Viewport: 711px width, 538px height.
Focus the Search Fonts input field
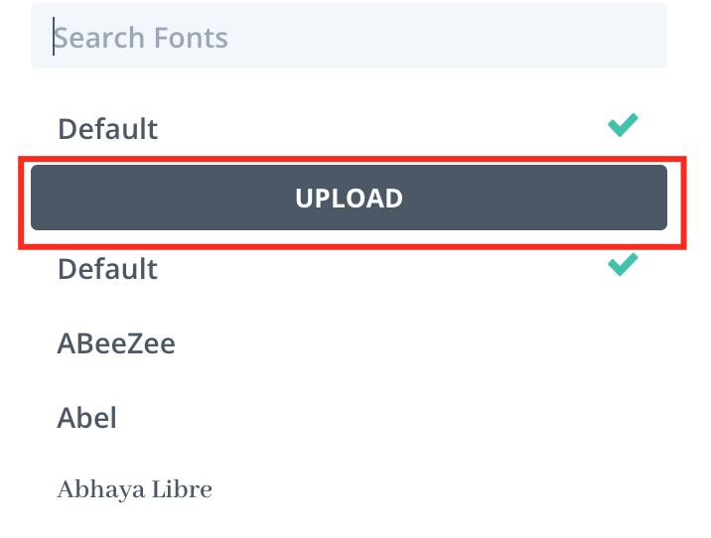[x=349, y=38]
